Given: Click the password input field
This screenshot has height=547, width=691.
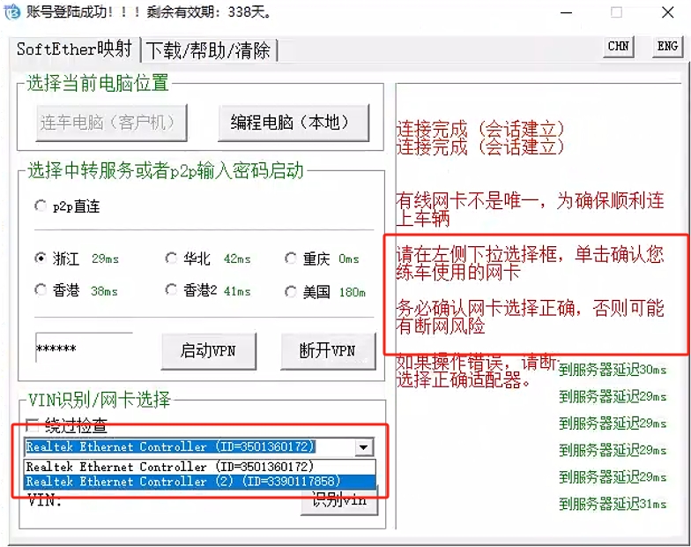Looking at the screenshot, I should (x=84, y=349).
